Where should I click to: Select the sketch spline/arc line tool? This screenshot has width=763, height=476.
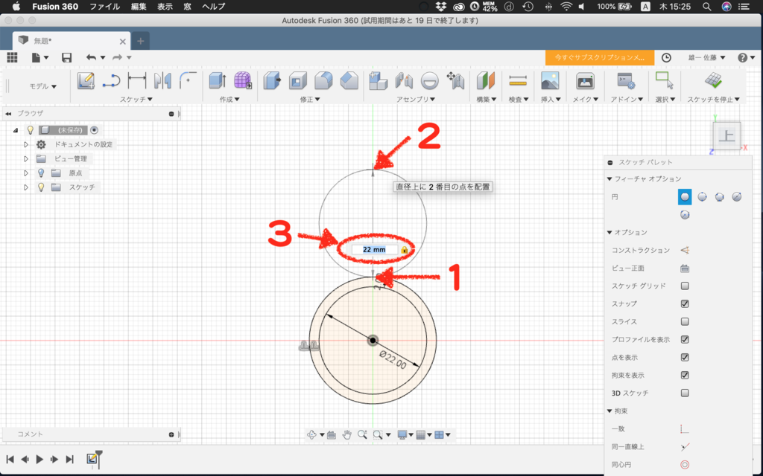pyautogui.click(x=112, y=80)
